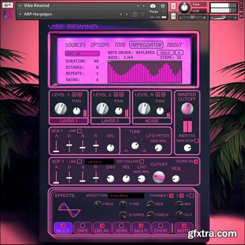Click the plus button next to HOLD
This screenshot has height=245, width=245.
pos(179,52)
